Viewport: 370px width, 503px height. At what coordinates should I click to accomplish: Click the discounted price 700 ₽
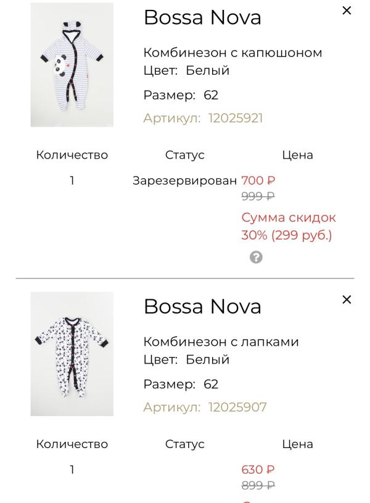[x=258, y=180]
